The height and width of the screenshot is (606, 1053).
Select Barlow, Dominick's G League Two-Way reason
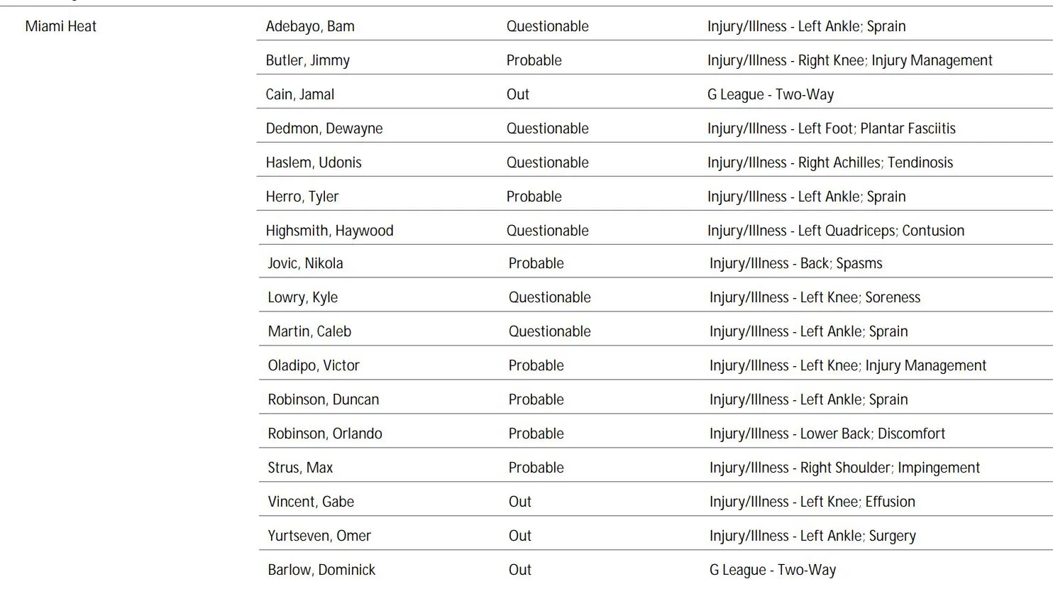[772, 570]
